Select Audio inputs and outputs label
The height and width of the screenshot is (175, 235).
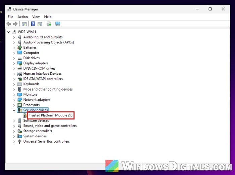click(43, 37)
